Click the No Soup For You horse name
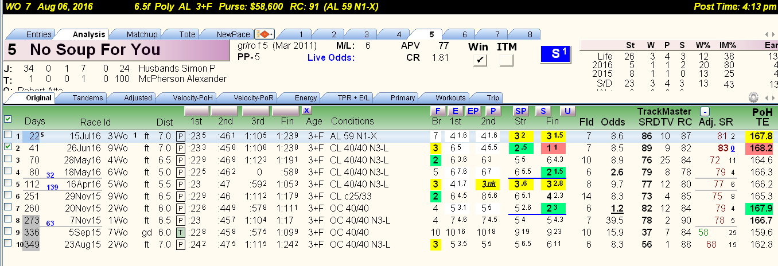The height and width of the screenshot is (266, 778). coord(95,50)
